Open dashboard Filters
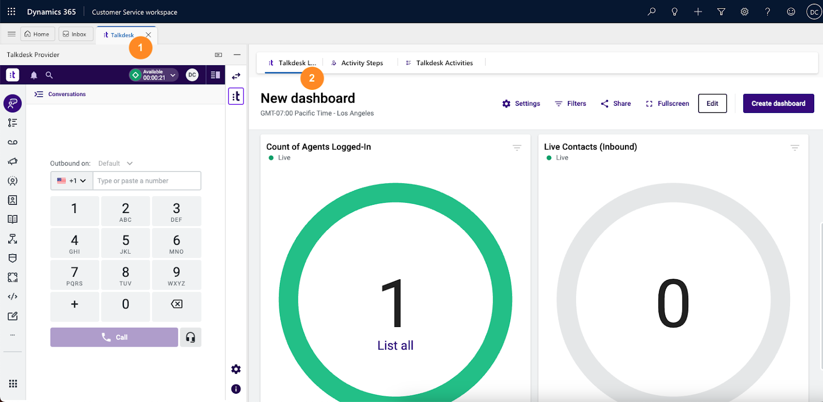 point(570,104)
